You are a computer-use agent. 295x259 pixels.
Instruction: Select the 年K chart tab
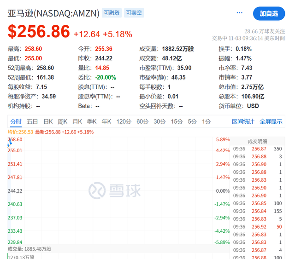coord(106,121)
